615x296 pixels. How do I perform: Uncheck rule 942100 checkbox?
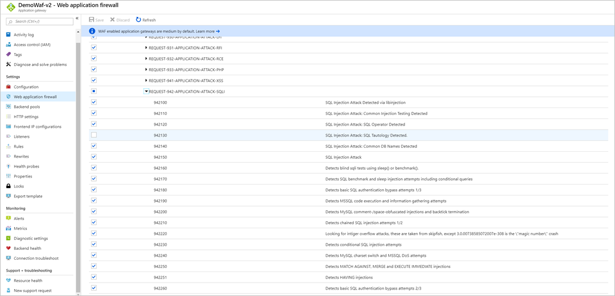coord(94,102)
